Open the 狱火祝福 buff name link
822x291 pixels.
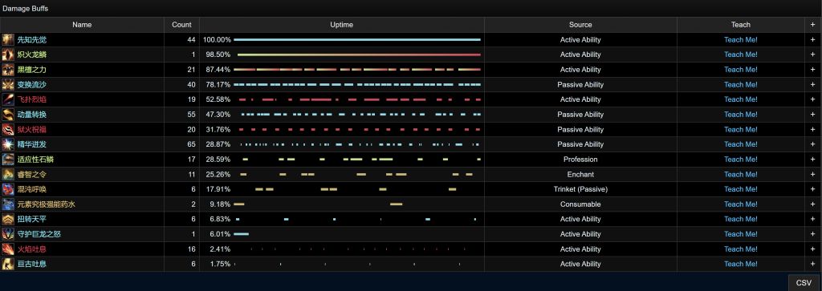[x=31, y=129]
